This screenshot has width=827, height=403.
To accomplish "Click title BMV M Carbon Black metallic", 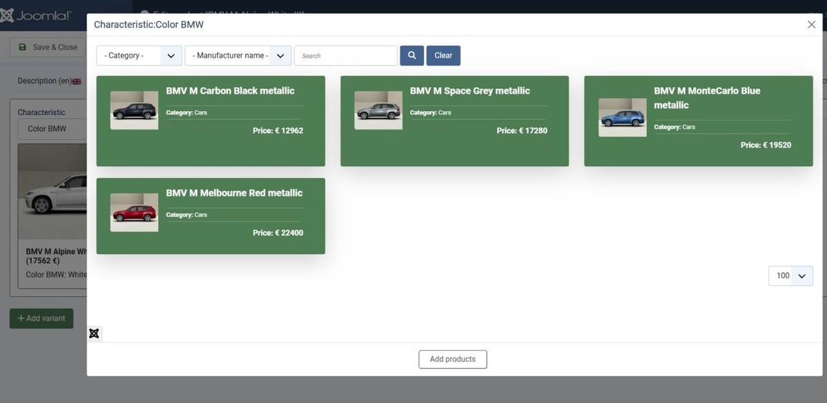I will click(230, 91).
